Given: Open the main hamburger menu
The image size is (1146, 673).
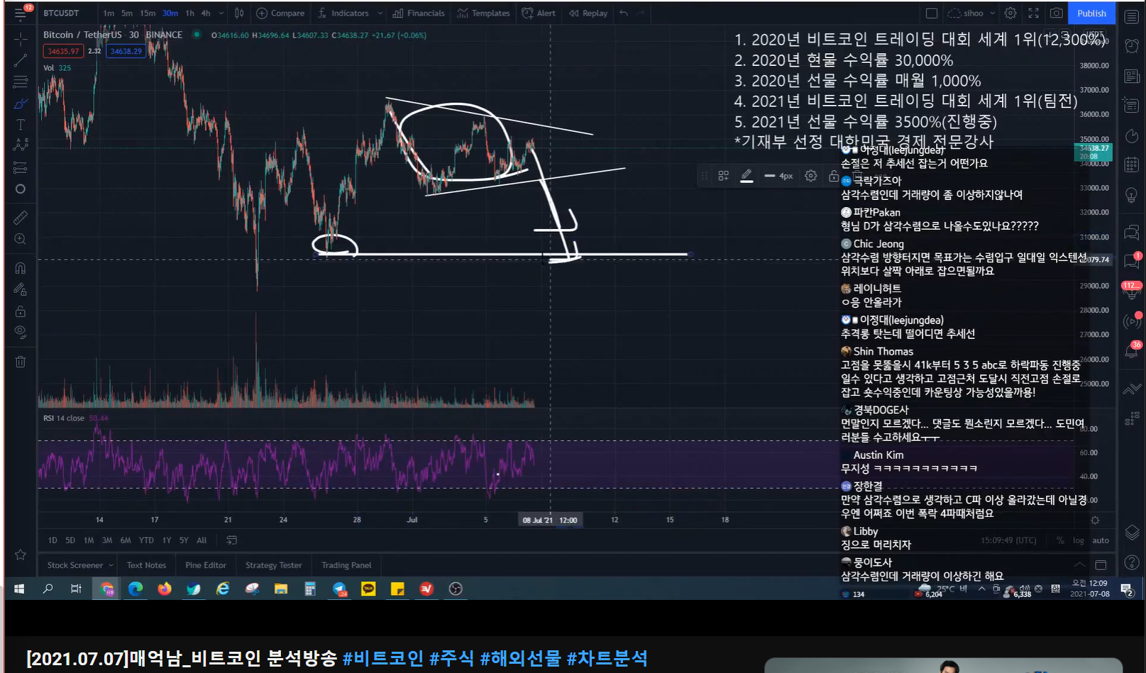Looking at the screenshot, I should point(21,13).
